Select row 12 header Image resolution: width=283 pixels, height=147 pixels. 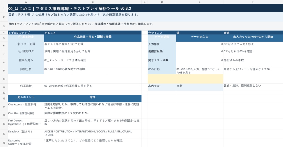pos(4,93)
